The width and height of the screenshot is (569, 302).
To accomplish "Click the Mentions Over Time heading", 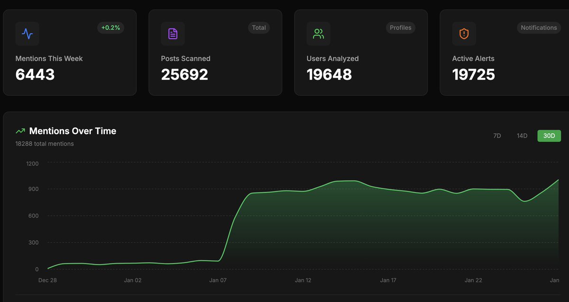I will pos(73,131).
